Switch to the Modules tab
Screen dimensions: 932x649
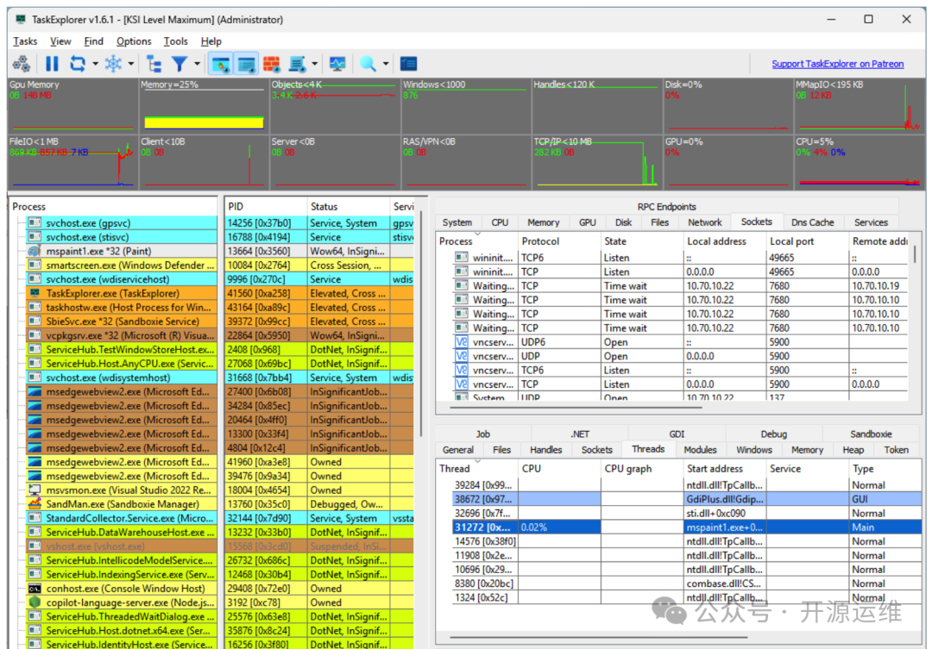pyautogui.click(x=700, y=450)
